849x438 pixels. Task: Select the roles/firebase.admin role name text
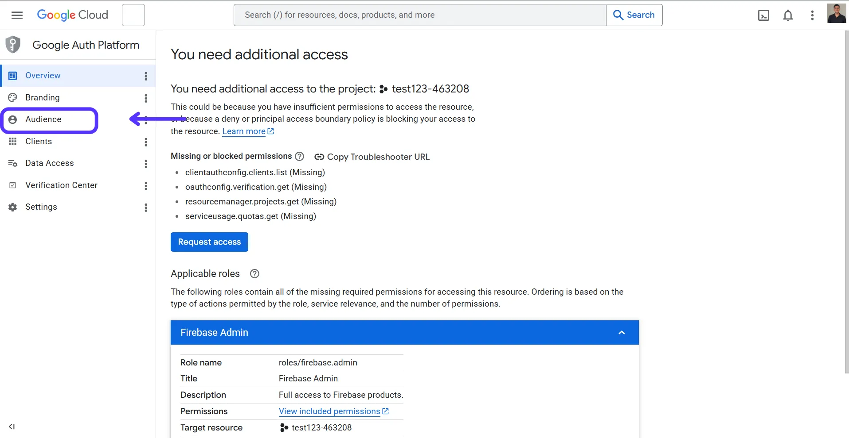[318, 363]
